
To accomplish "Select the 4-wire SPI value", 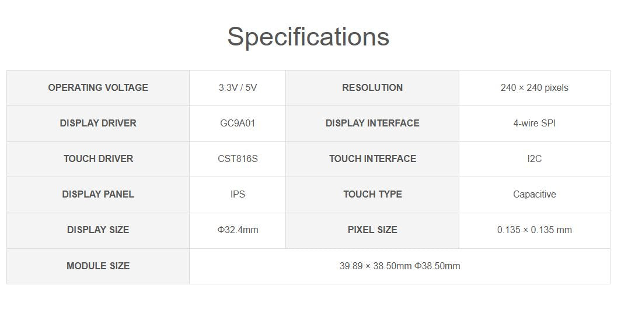I will (x=534, y=123).
